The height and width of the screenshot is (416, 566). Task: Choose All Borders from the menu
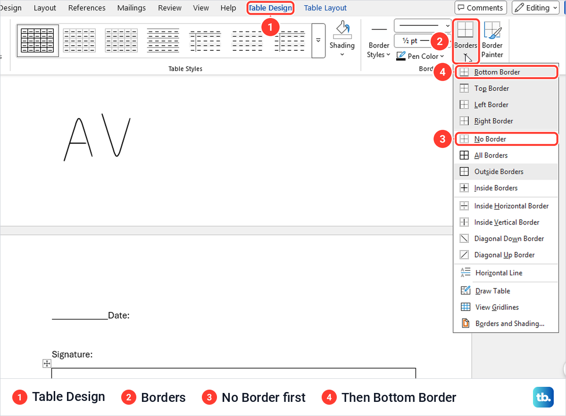point(506,155)
